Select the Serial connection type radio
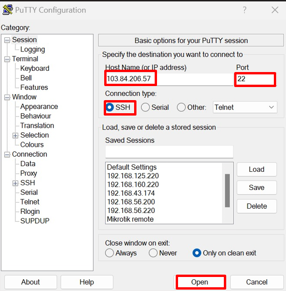 point(145,107)
